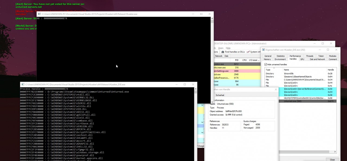Image resolution: width=347 pixels, height=161 pixels.
Task: Sort processes by I/O total column header
Action: tap(254, 60)
